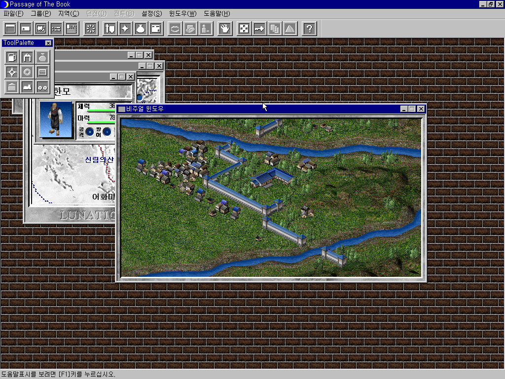Screen dimensions: 505x379
Task: Open the 그룹(P) menu
Action: (x=41, y=13)
